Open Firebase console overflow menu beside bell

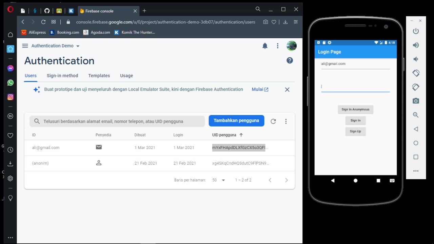278,46
